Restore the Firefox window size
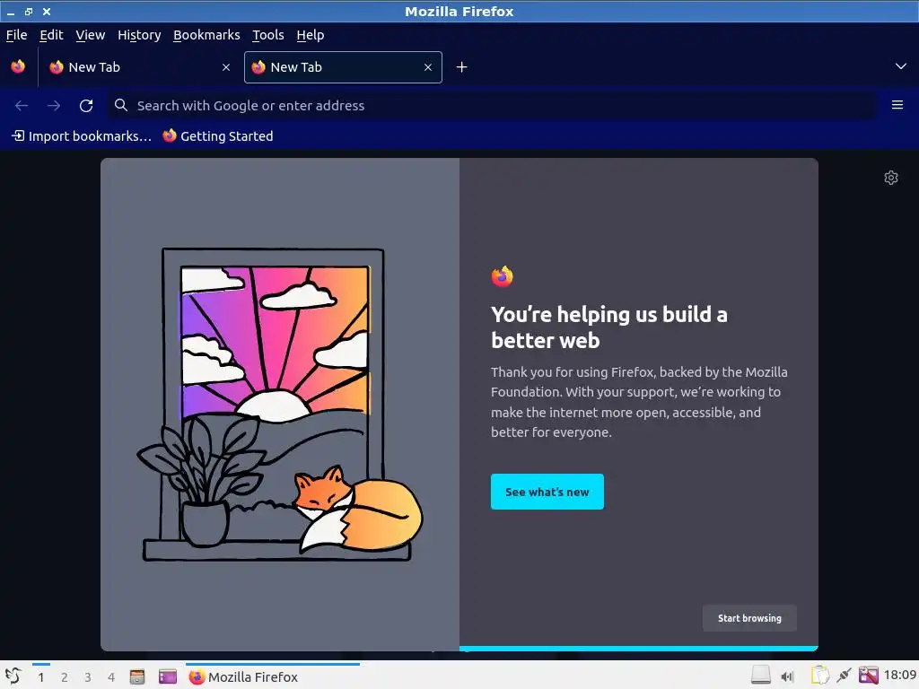The height and width of the screenshot is (689, 919). (28, 11)
